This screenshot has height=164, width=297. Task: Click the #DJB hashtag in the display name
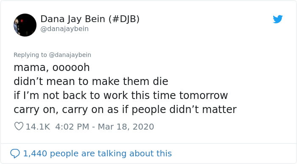[124, 19]
